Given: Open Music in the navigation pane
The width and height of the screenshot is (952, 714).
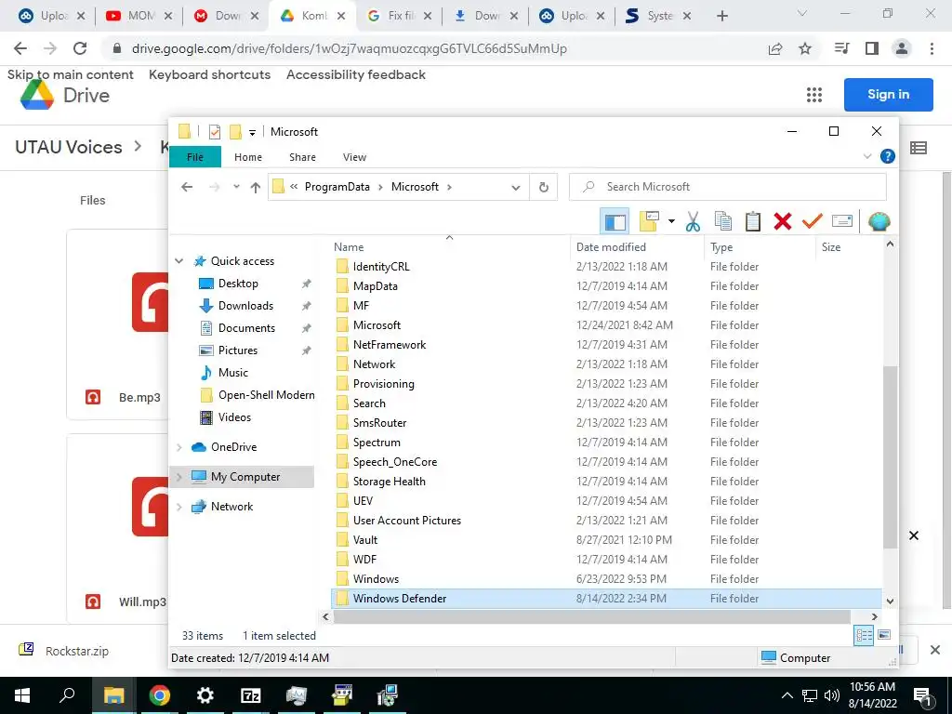Looking at the screenshot, I should click(232, 373).
